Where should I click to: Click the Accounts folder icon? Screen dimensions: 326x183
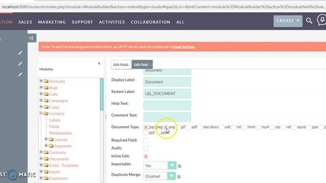[x=46, y=81]
